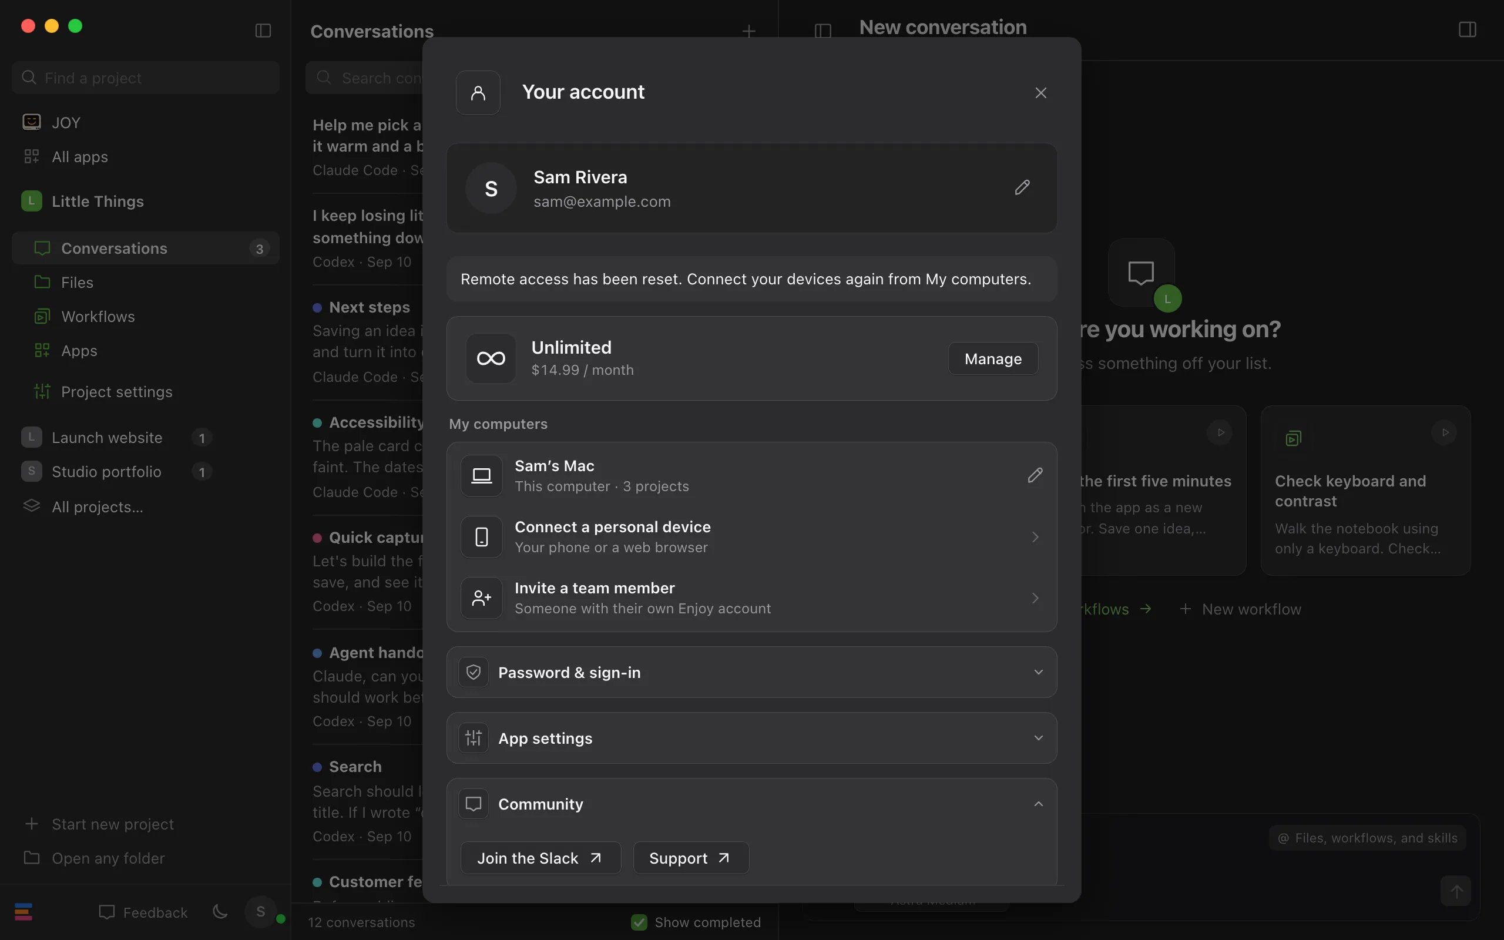Click the account person icon in dialog header
The width and height of the screenshot is (1504, 940).
point(478,93)
